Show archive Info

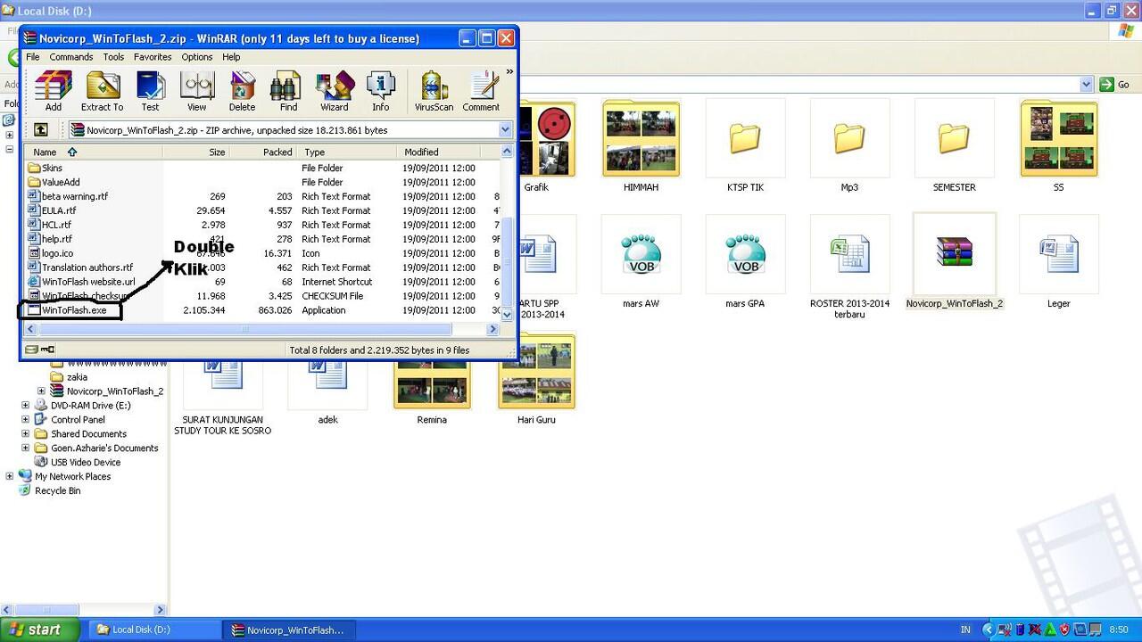381,92
